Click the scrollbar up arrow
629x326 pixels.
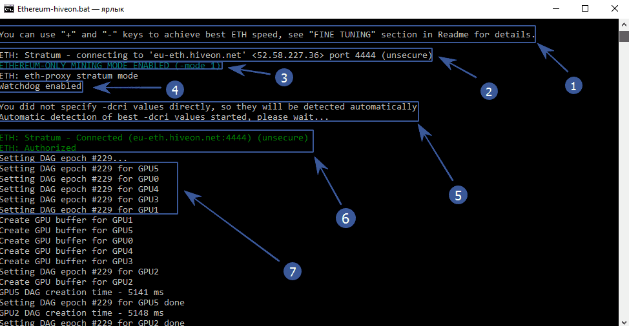click(624, 24)
